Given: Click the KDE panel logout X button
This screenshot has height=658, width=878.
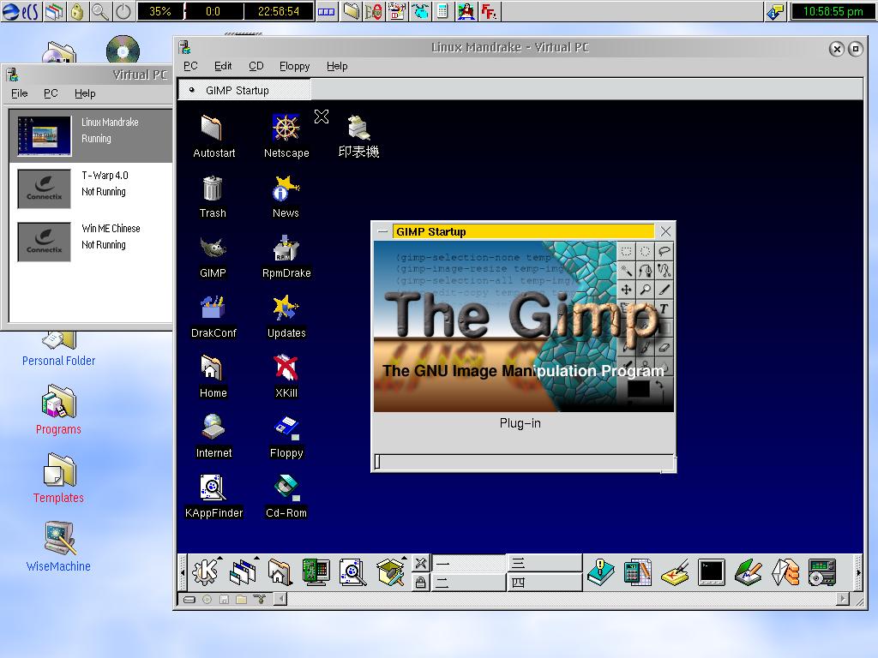Looking at the screenshot, I should pyautogui.click(x=420, y=563).
